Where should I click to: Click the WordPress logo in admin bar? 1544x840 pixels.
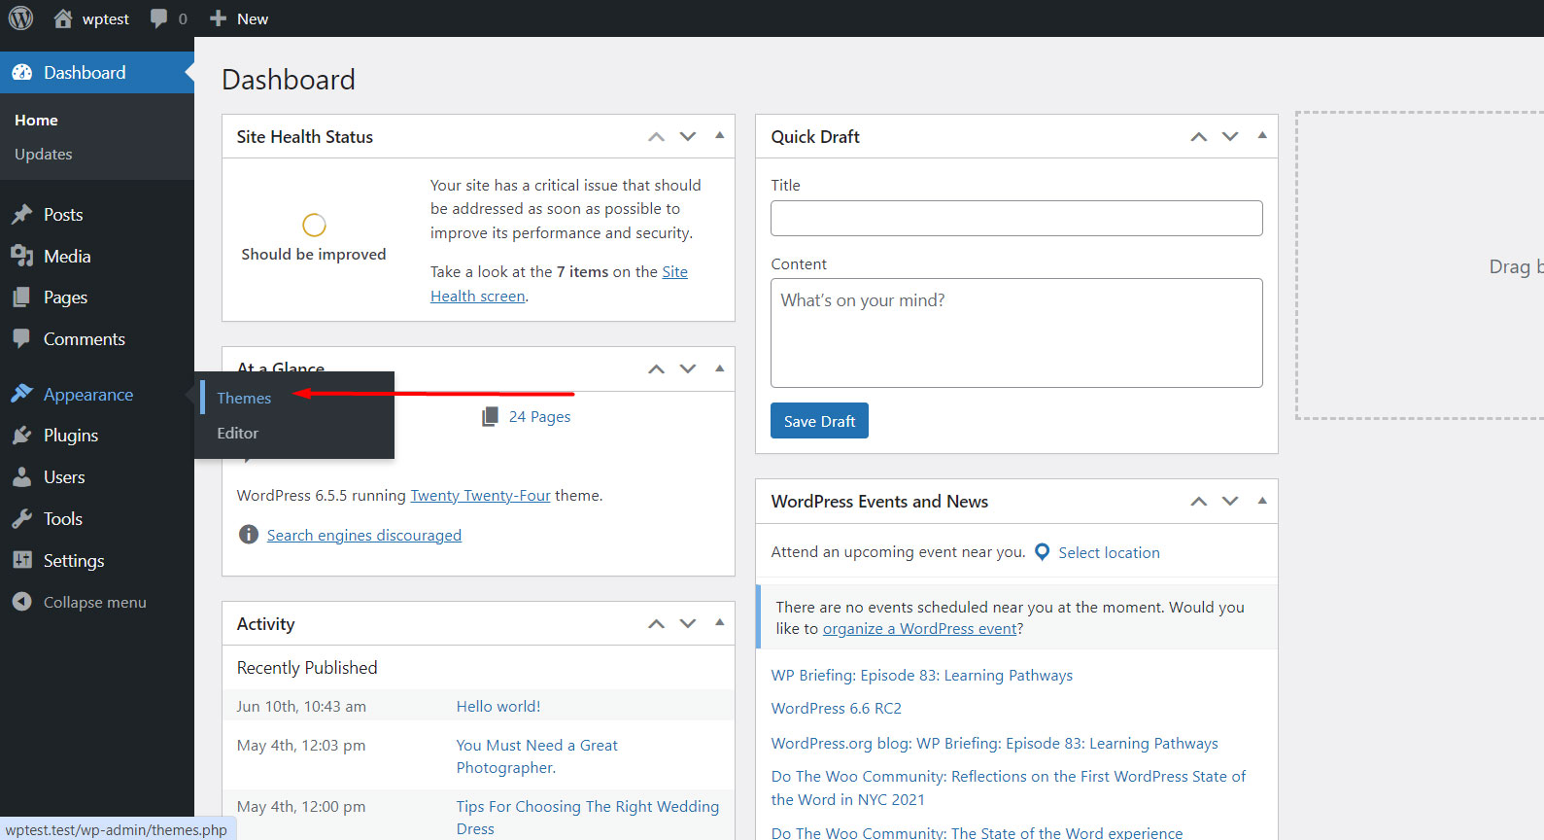(x=20, y=18)
